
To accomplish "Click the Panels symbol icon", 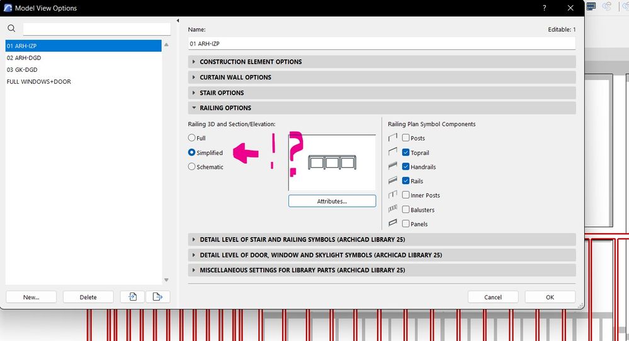I will [x=393, y=223].
